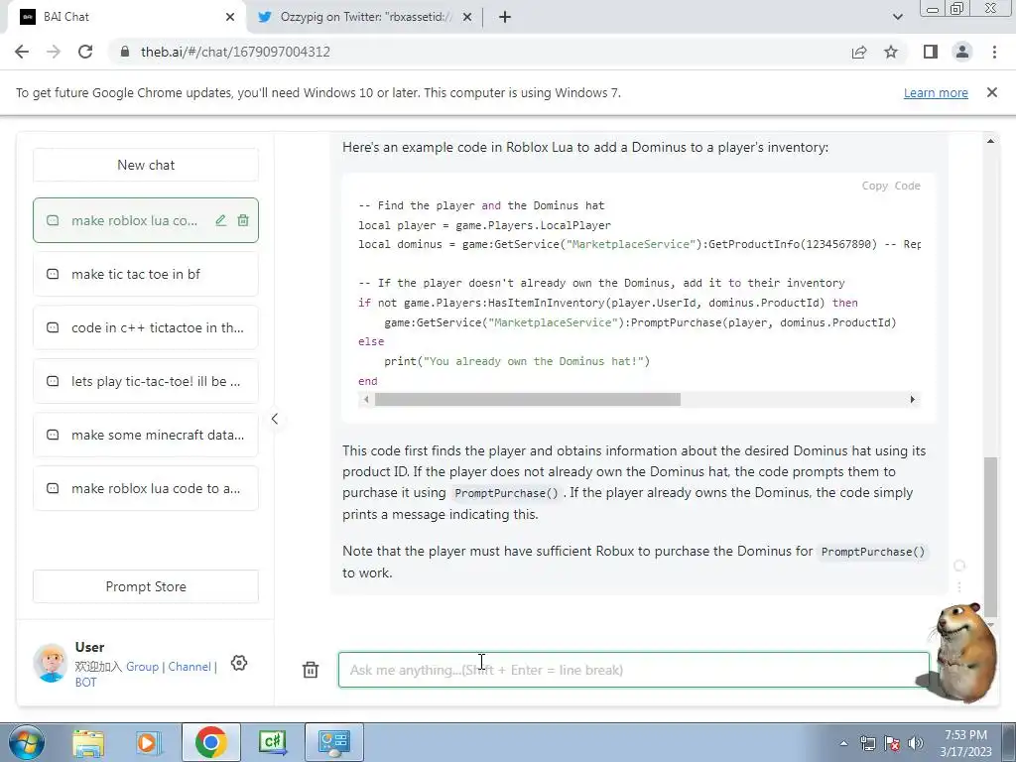
Task: Open 'code in c++ tictactoe' chat
Action: (146, 327)
